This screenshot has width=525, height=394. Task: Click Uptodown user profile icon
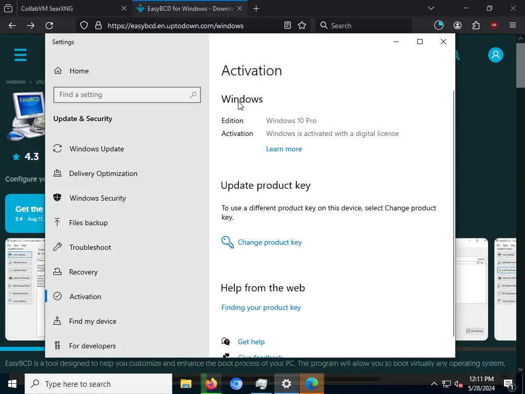[x=496, y=55]
